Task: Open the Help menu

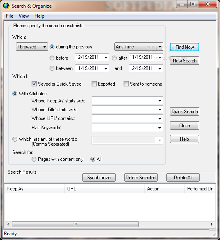Action: pyautogui.click(x=39, y=16)
